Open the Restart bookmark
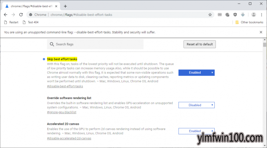This screenshot has height=148, width=267. [x=11, y=22]
